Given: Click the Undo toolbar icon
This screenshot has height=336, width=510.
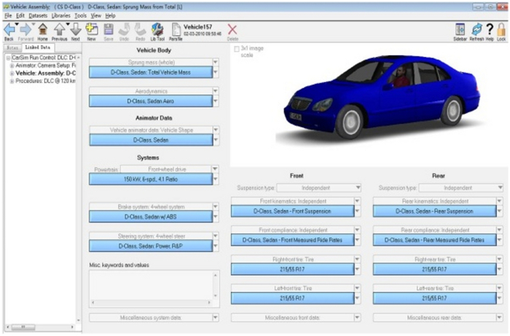Looking at the screenshot, I should click(x=124, y=30).
